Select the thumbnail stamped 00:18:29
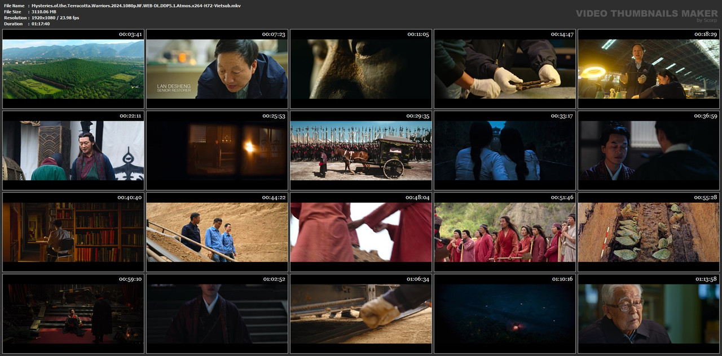The height and width of the screenshot is (356, 722). coord(649,69)
